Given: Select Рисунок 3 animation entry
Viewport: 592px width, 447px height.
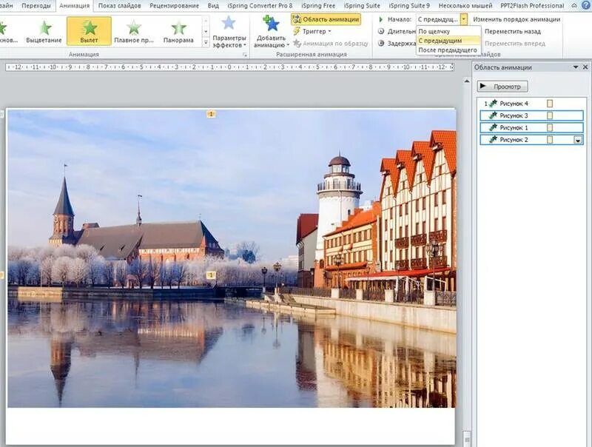Looking at the screenshot, I should click(531, 115).
